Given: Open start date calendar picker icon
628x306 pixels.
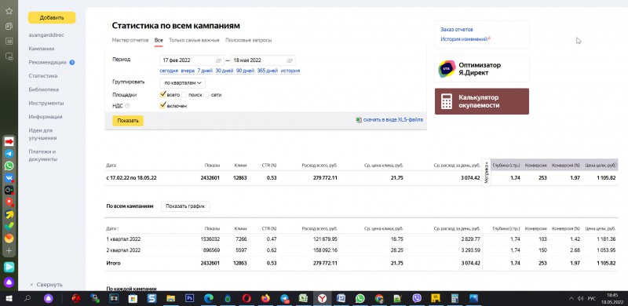Looking at the screenshot, I should pos(219,60).
